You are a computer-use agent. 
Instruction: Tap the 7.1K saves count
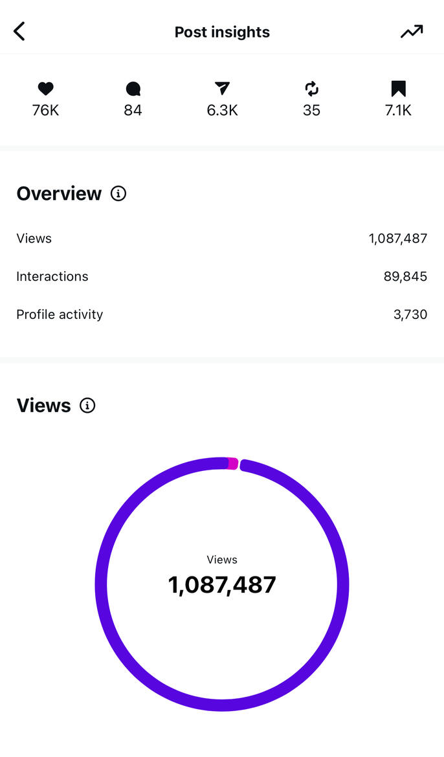[398, 111]
